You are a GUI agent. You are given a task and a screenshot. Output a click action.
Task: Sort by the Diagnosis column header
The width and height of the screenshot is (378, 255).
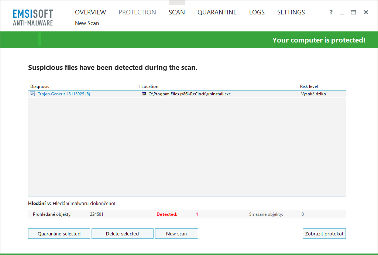coord(39,86)
